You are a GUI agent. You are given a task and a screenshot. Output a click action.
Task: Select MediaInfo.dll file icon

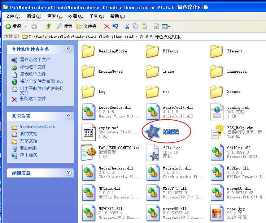153,172
